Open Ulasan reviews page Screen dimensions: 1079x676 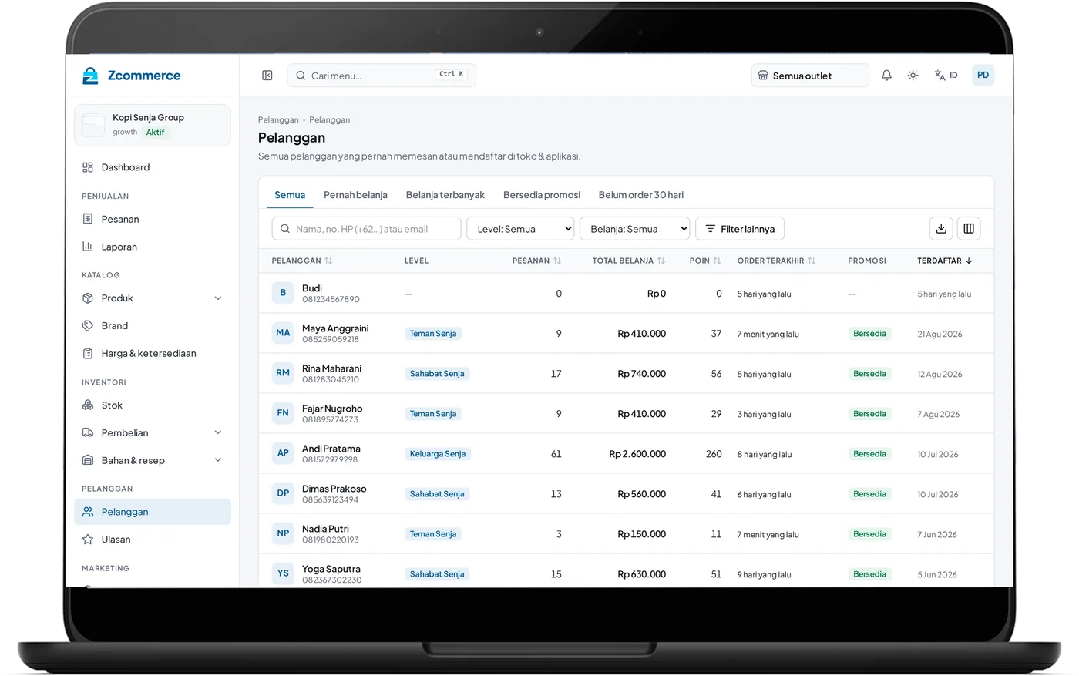tap(153, 540)
